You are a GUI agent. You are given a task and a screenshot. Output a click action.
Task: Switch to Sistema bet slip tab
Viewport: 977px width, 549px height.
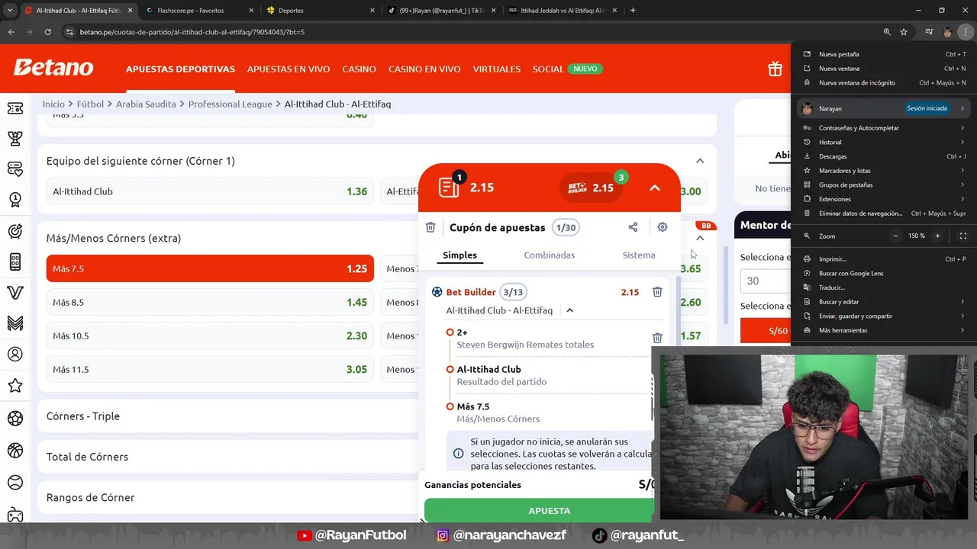[639, 255]
